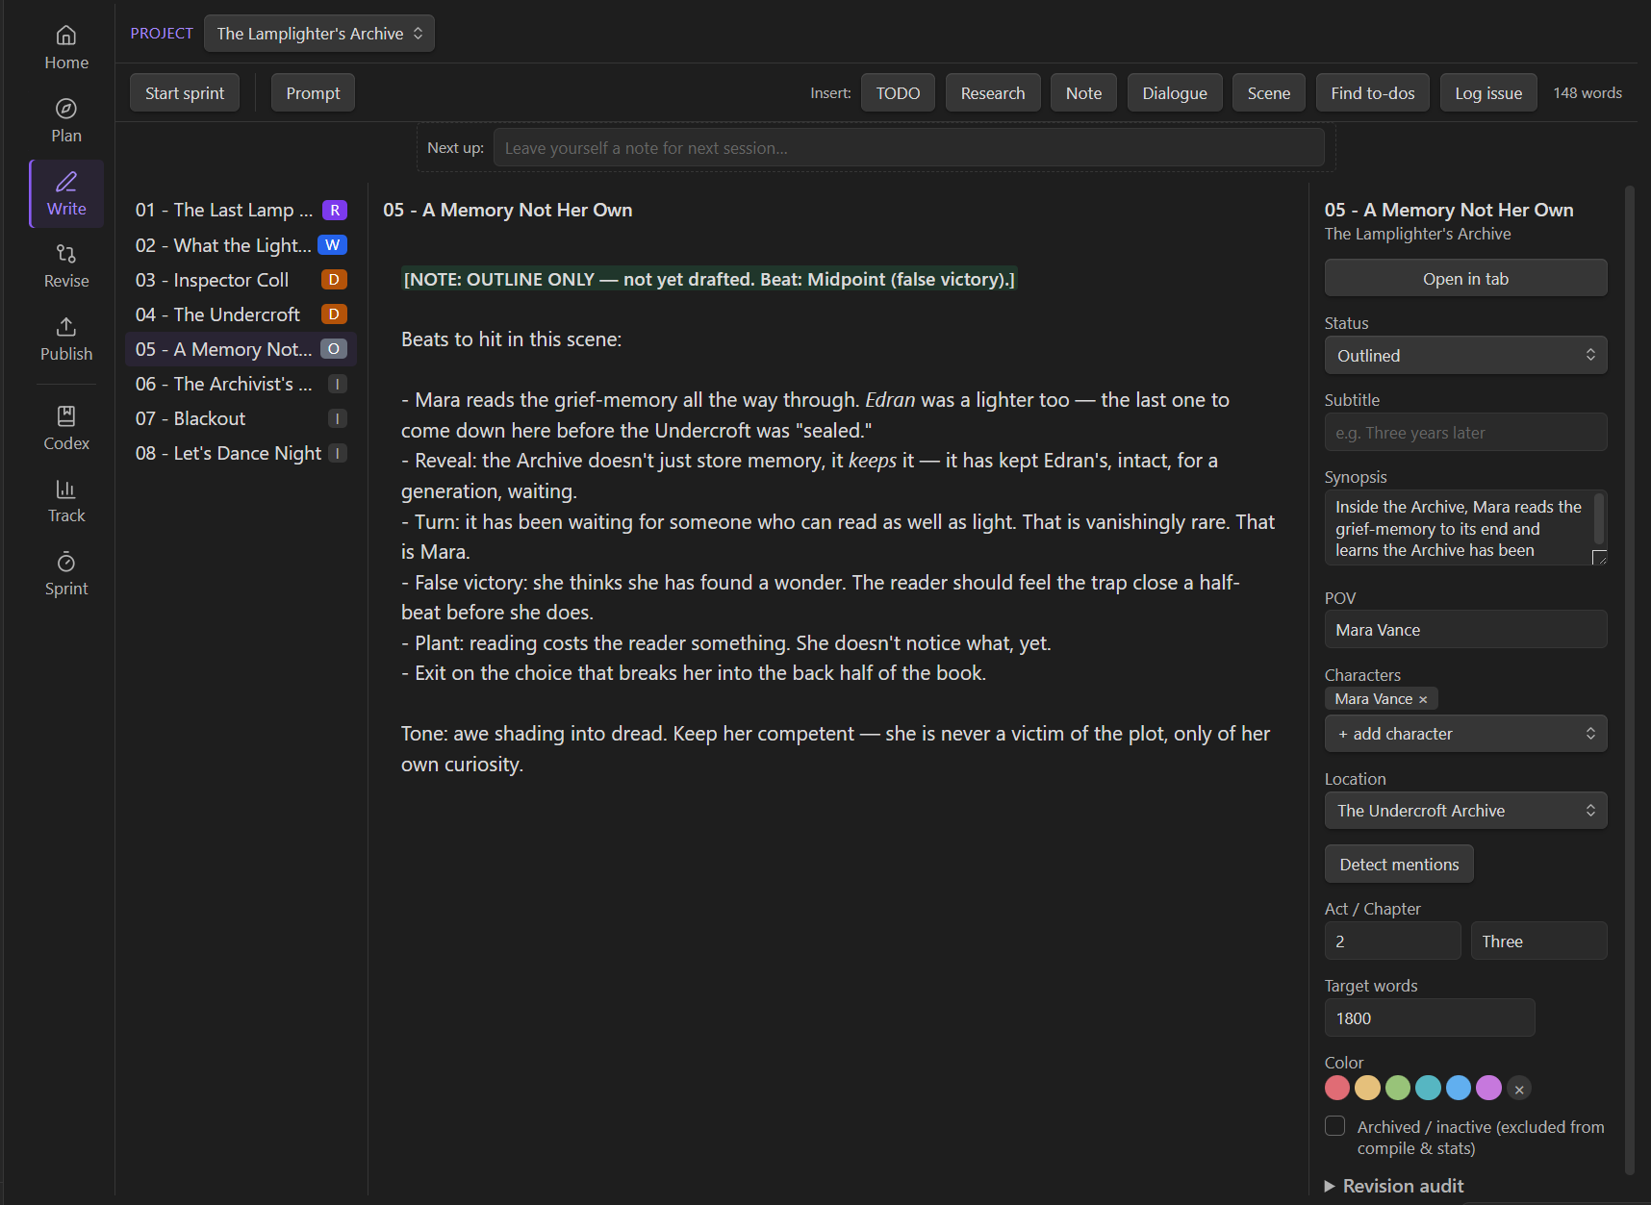Screen dimensions: 1651x1205
Task: Click the I status badge on Let's Dance Night
Action: (338, 453)
